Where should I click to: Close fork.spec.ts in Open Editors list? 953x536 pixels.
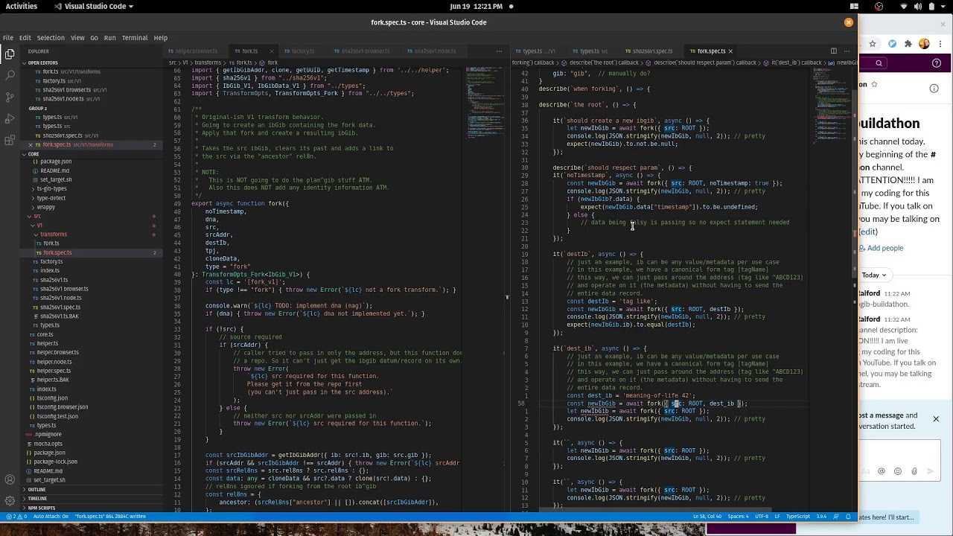point(30,144)
